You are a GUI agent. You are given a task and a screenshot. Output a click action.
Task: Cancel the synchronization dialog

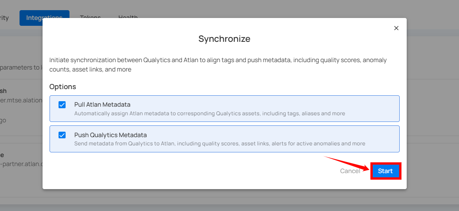pos(350,171)
